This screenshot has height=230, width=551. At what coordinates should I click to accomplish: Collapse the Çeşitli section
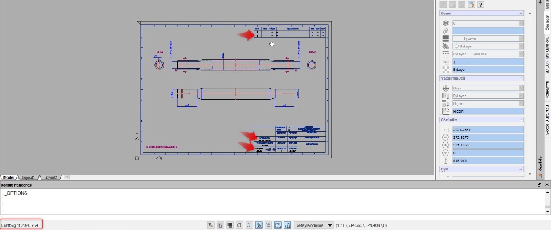click(521, 169)
